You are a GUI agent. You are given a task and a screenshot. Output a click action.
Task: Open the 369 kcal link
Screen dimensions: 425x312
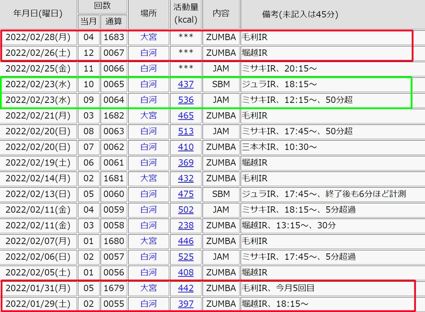[x=186, y=163]
